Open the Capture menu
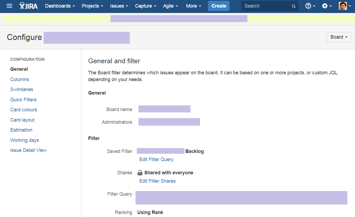This screenshot has width=355, height=217. pos(146,6)
